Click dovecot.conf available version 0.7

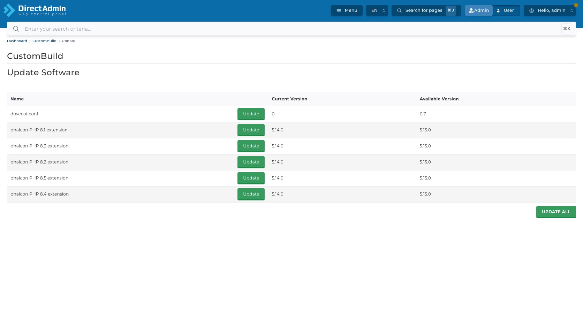pos(423,114)
